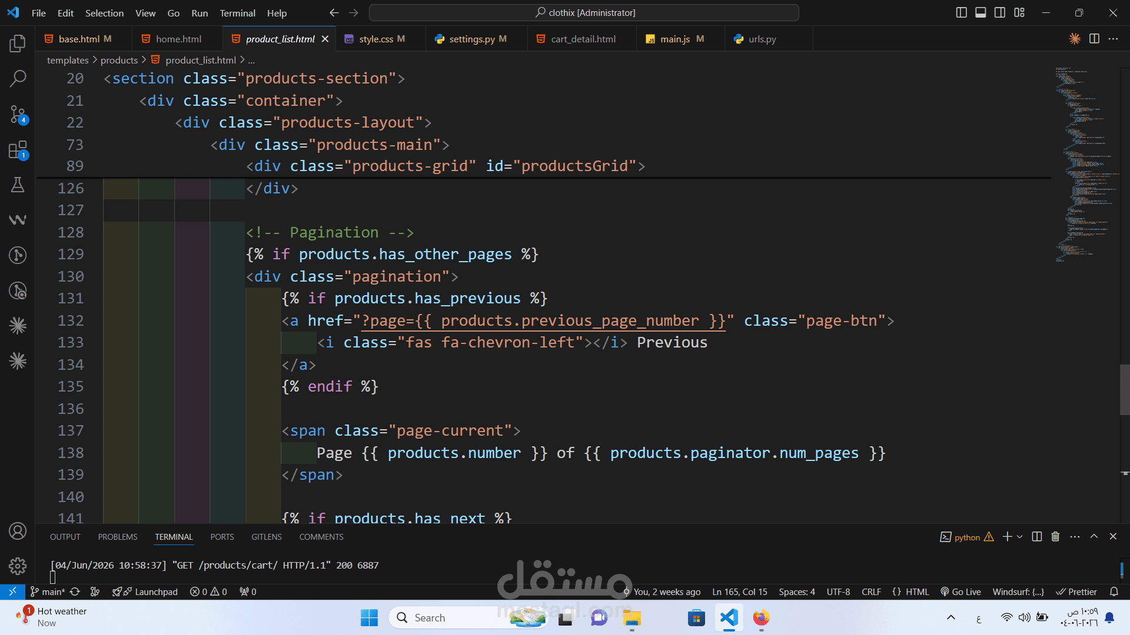Switch to the cart_detail.html tab
Screen dimensions: 1130x635
(583, 39)
